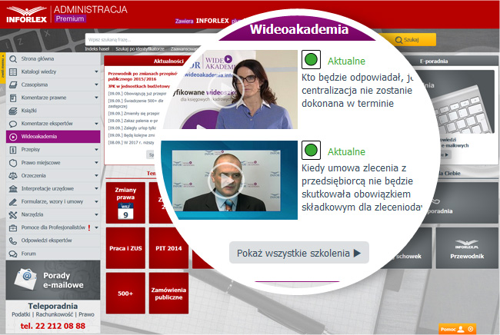Open the Praca i ZUS tile

[x=125, y=248]
